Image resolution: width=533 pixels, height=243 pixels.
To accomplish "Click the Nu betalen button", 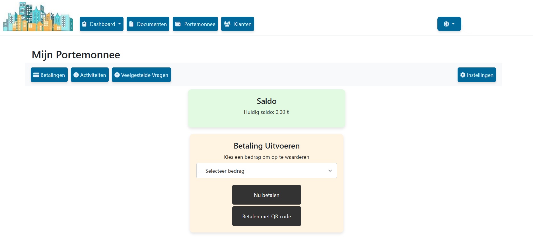I will [267, 195].
